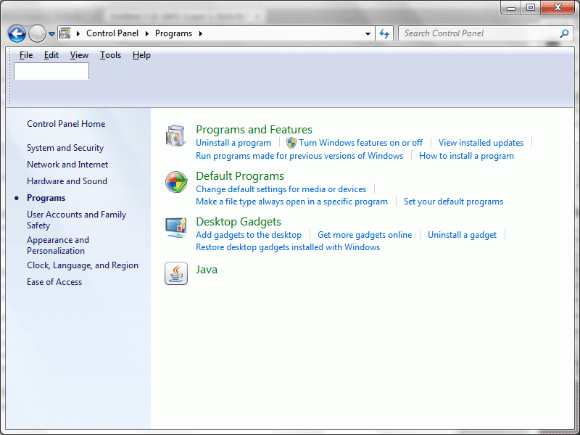Open the Java heading link
The width and height of the screenshot is (580, 435).
pos(207,269)
